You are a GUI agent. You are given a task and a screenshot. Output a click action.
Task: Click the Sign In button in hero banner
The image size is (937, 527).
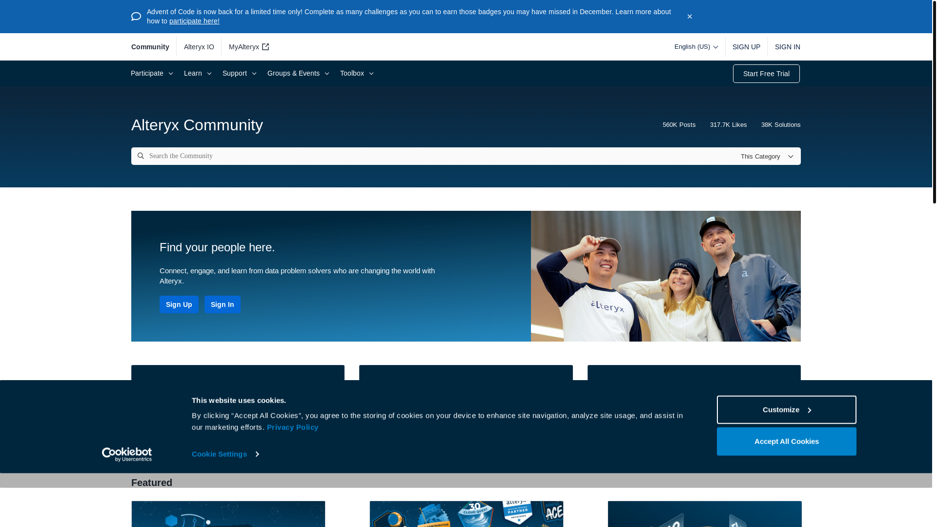223,304
